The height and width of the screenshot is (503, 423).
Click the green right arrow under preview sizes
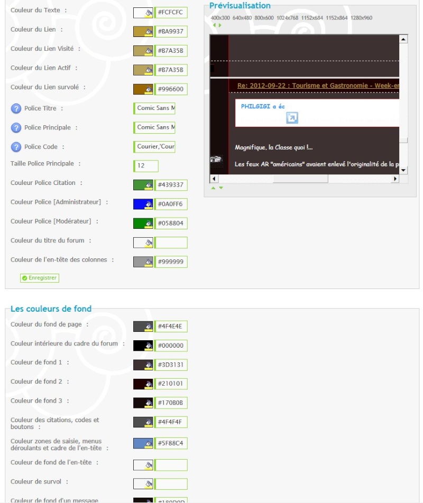[220, 25]
